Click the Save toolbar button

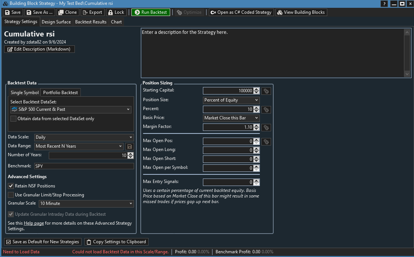pyautogui.click(x=13, y=12)
